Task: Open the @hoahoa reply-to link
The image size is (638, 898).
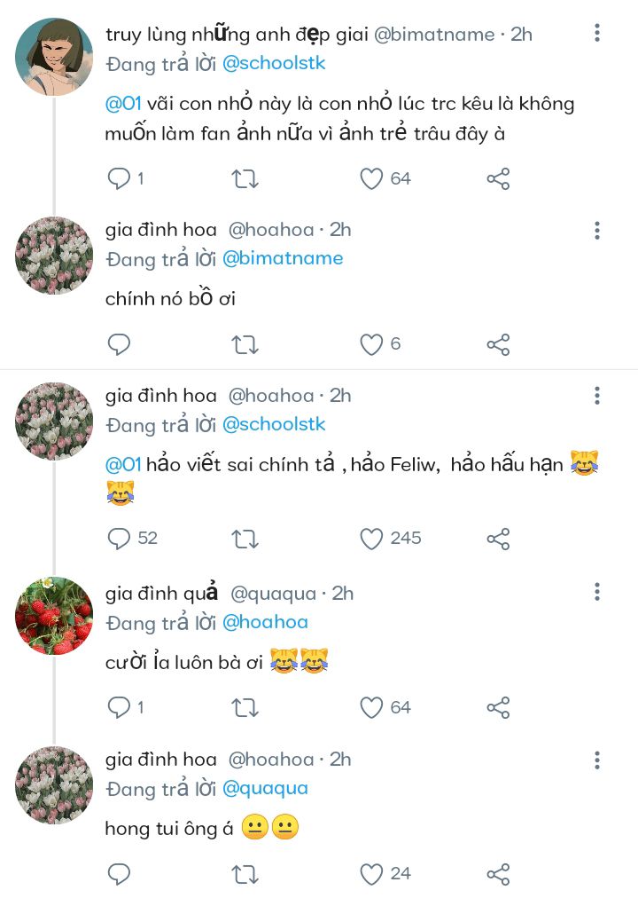Action: (x=265, y=622)
